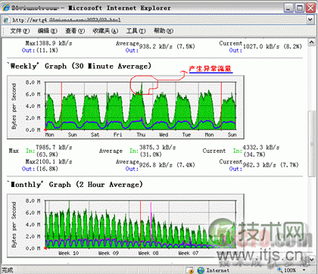Screen dimensions: 318x274
Task: Expand the address bar history dropdown
Action: (x=310, y=20)
